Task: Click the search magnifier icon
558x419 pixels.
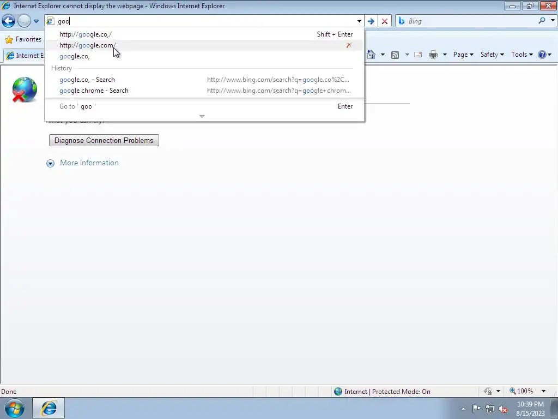Action: pyautogui.click(x=542, y=21)
